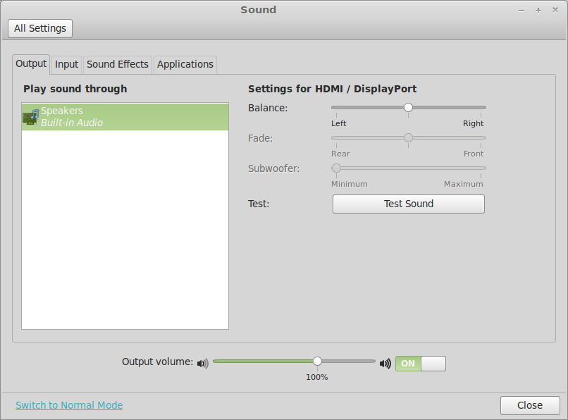This screenshot has width=568, height=420.
Task: Click the 'Settings for HDMI / DisplayPort' heading
Action: coord(332,89)
